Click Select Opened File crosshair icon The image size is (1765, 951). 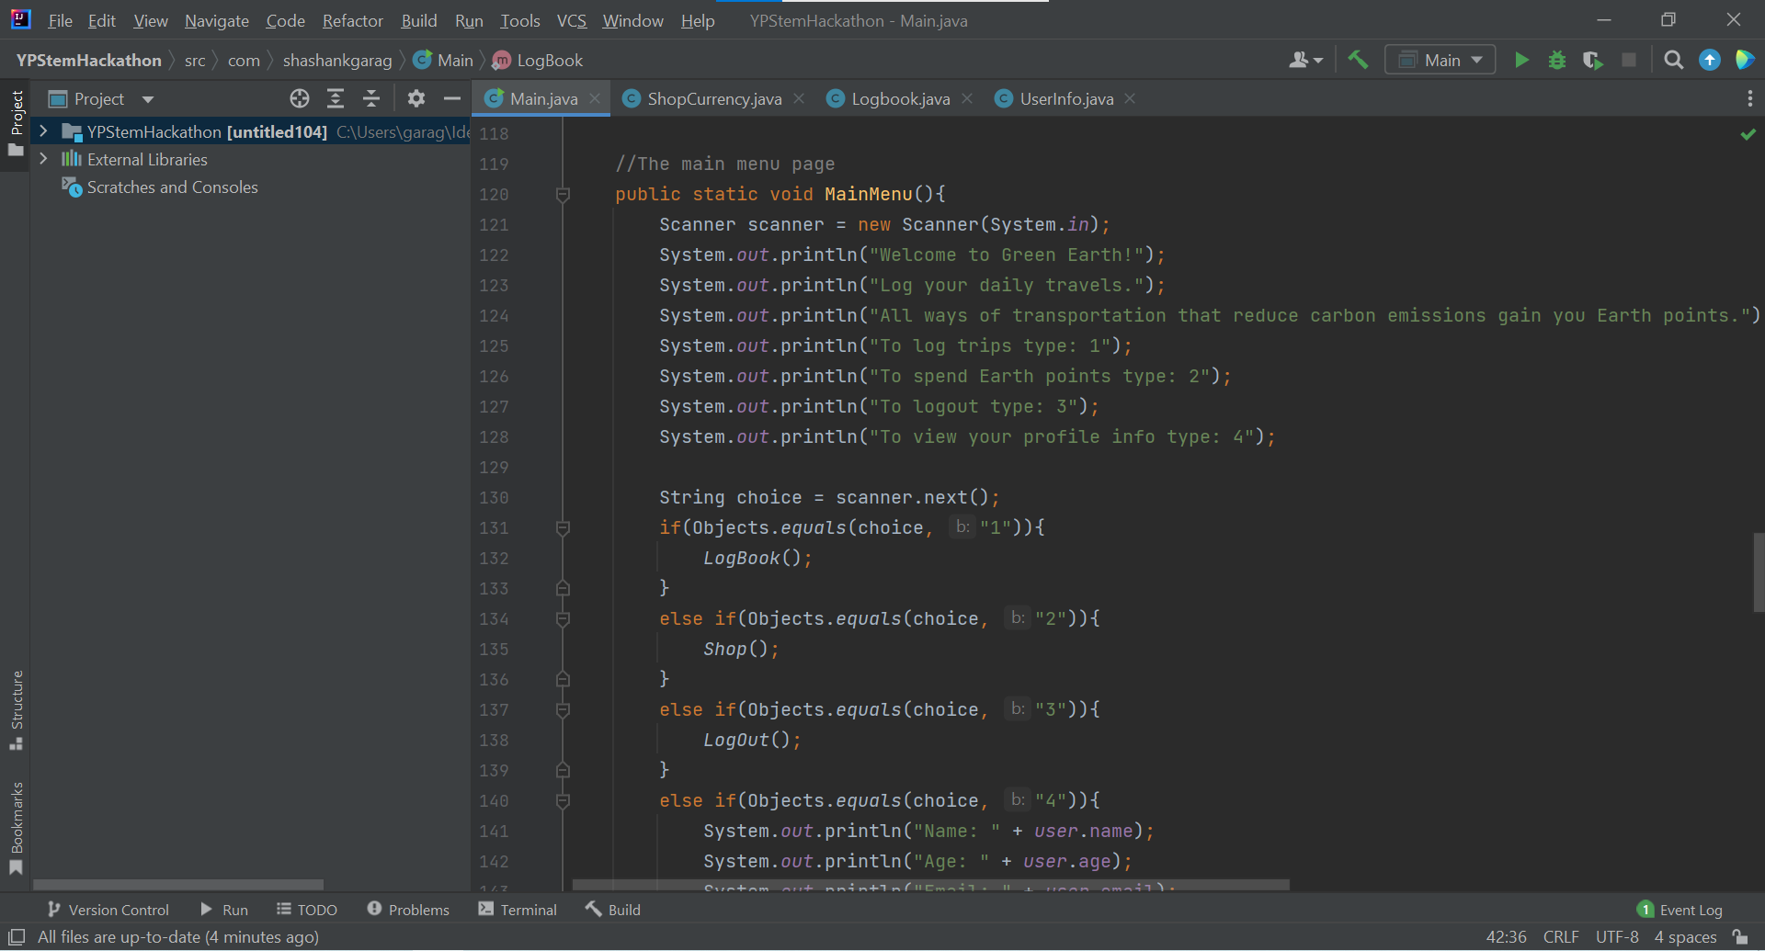300,99
